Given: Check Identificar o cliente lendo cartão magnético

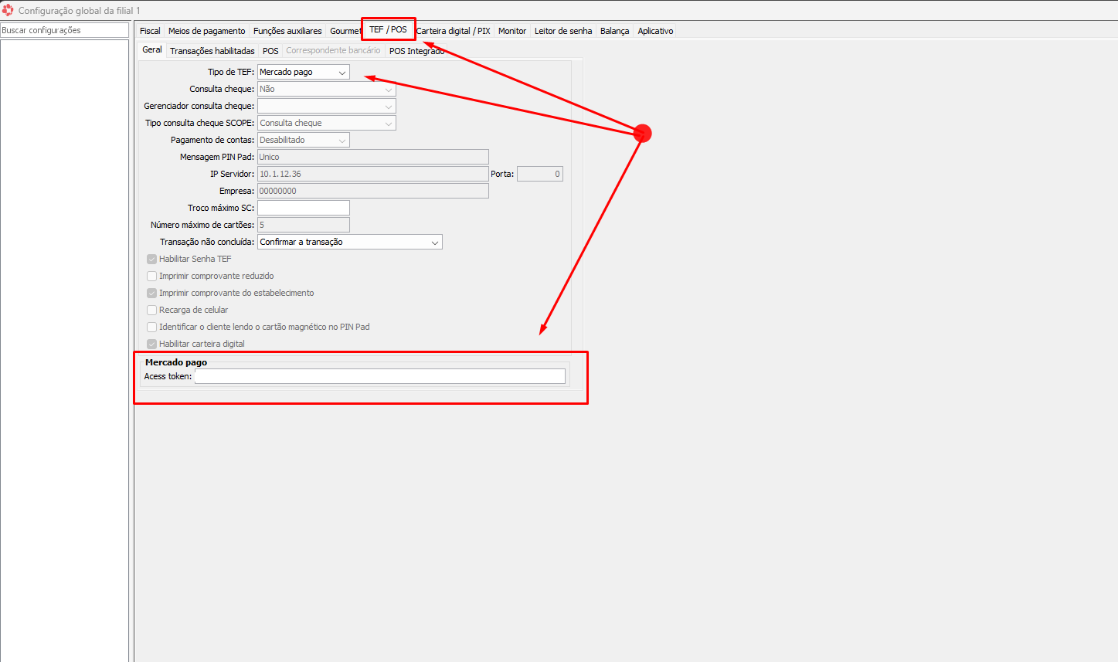Looking at the screenshot, I should (152, 327).
